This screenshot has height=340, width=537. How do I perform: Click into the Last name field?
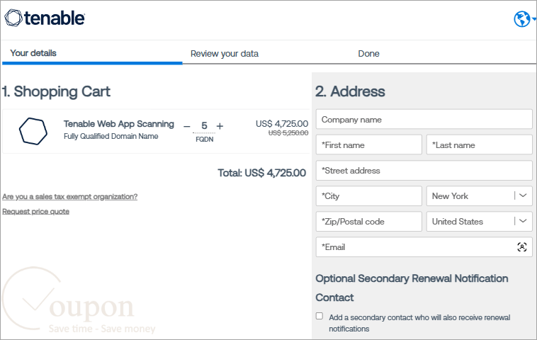479,144
